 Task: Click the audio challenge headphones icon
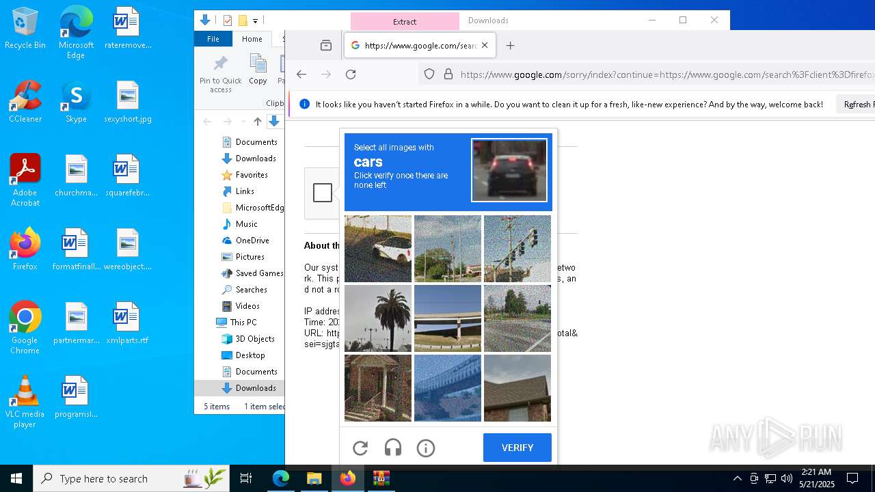pyautogui.click(x=393, y=448)
